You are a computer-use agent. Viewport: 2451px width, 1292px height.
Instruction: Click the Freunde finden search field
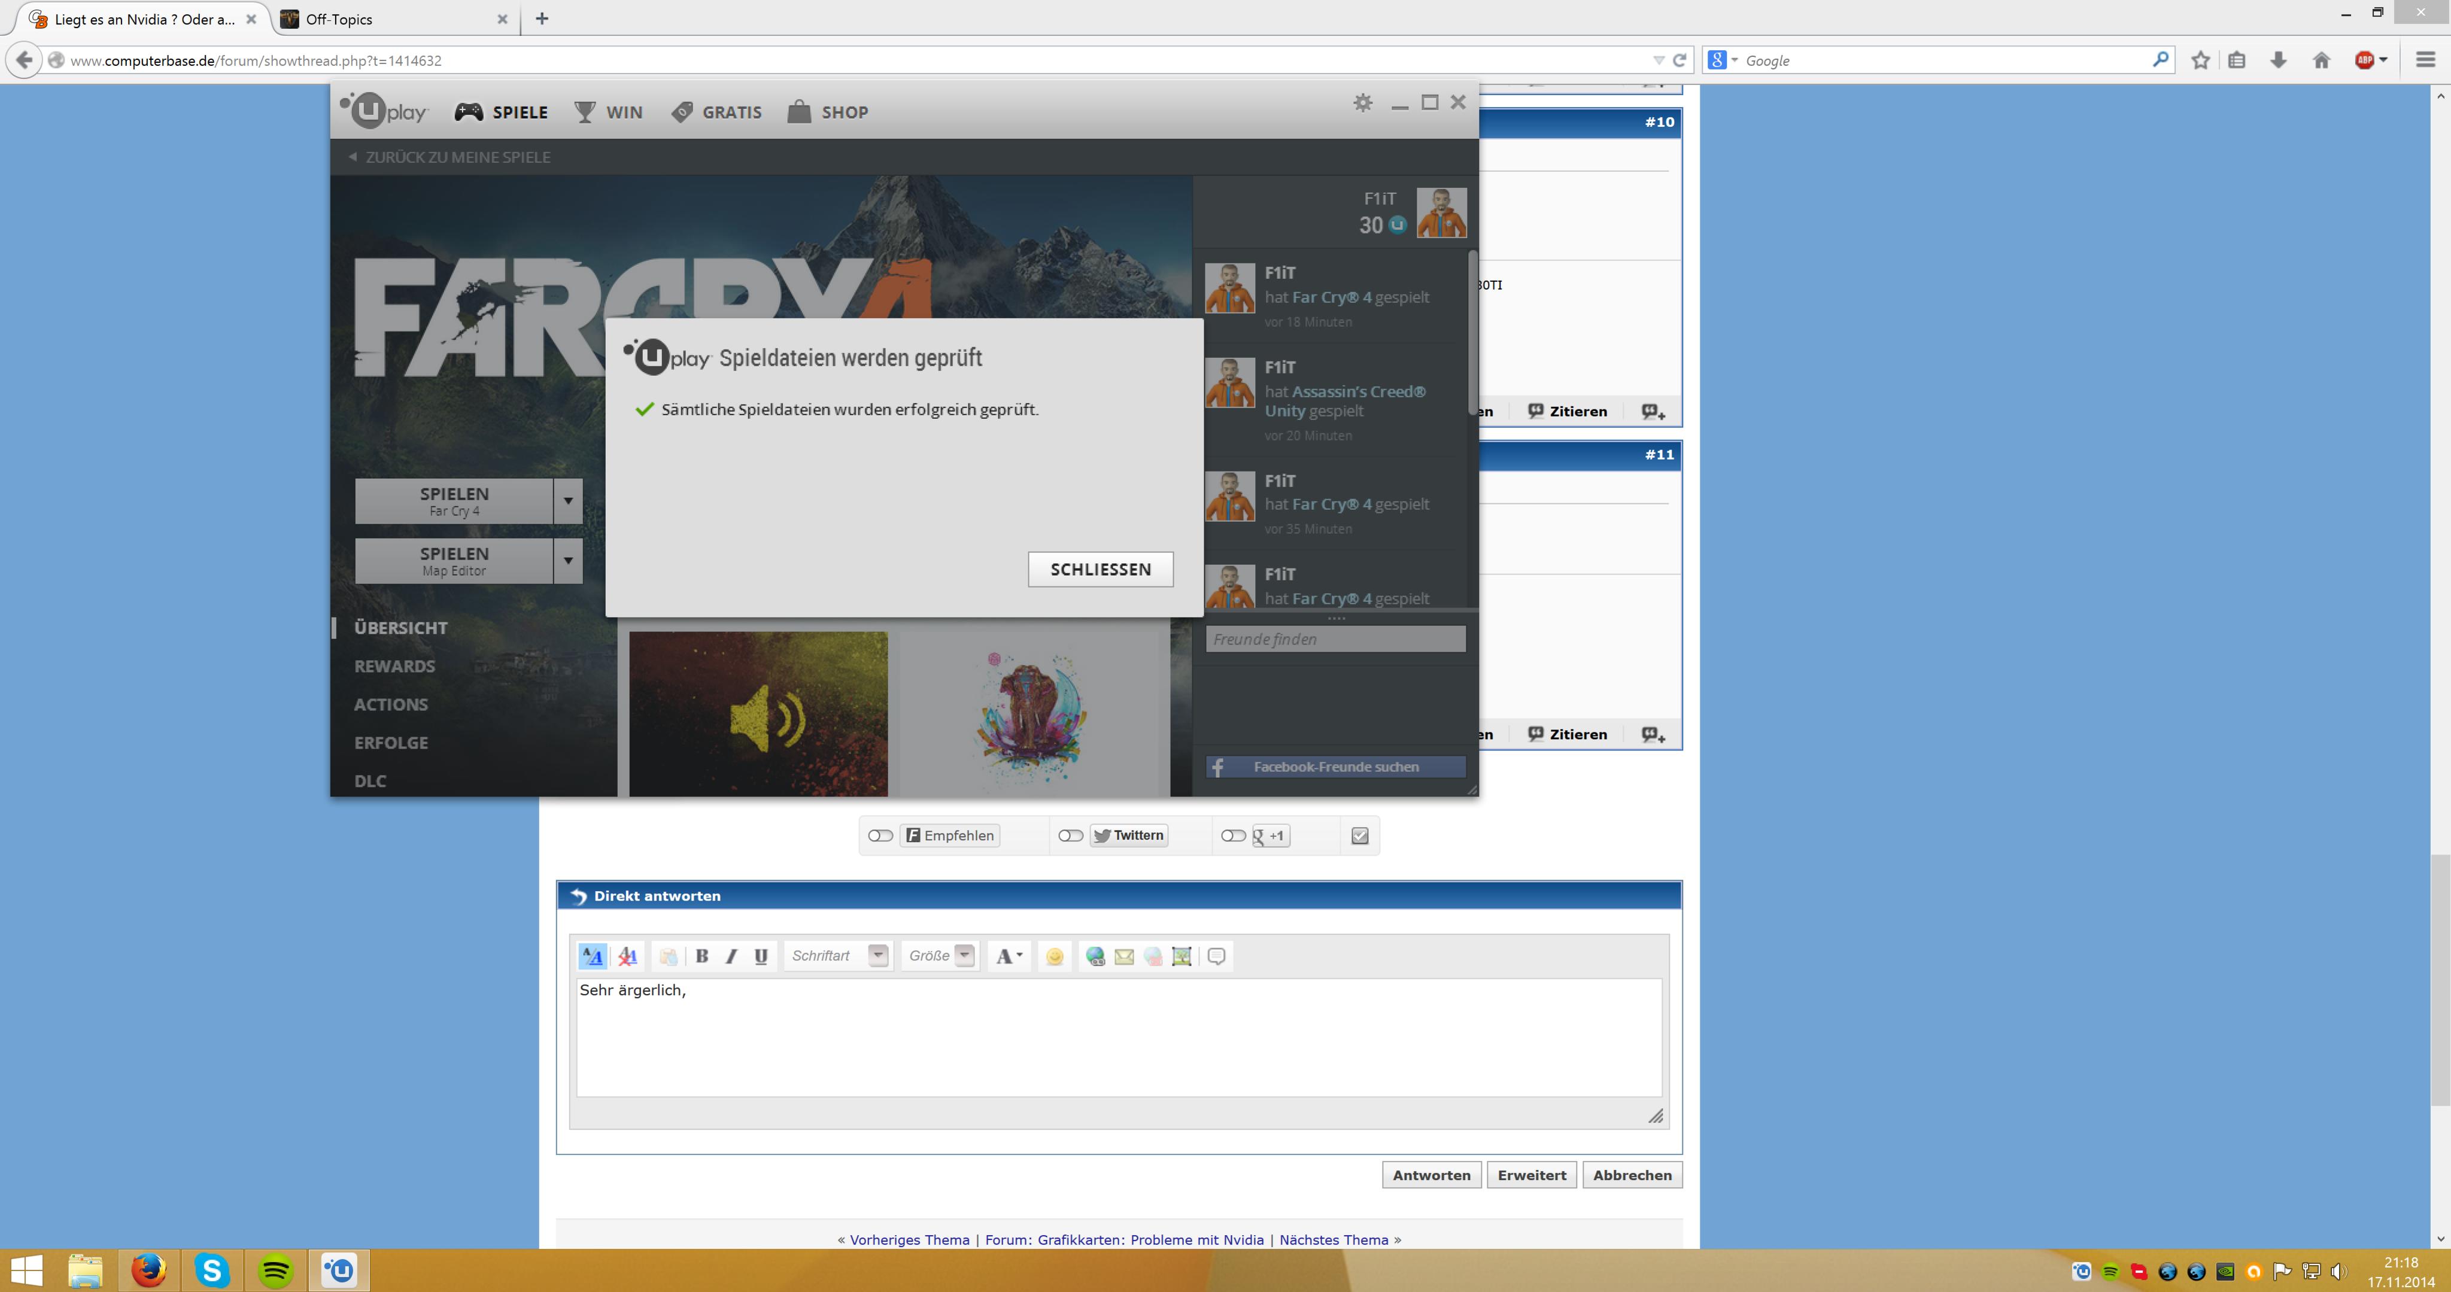pos(1335,639)
